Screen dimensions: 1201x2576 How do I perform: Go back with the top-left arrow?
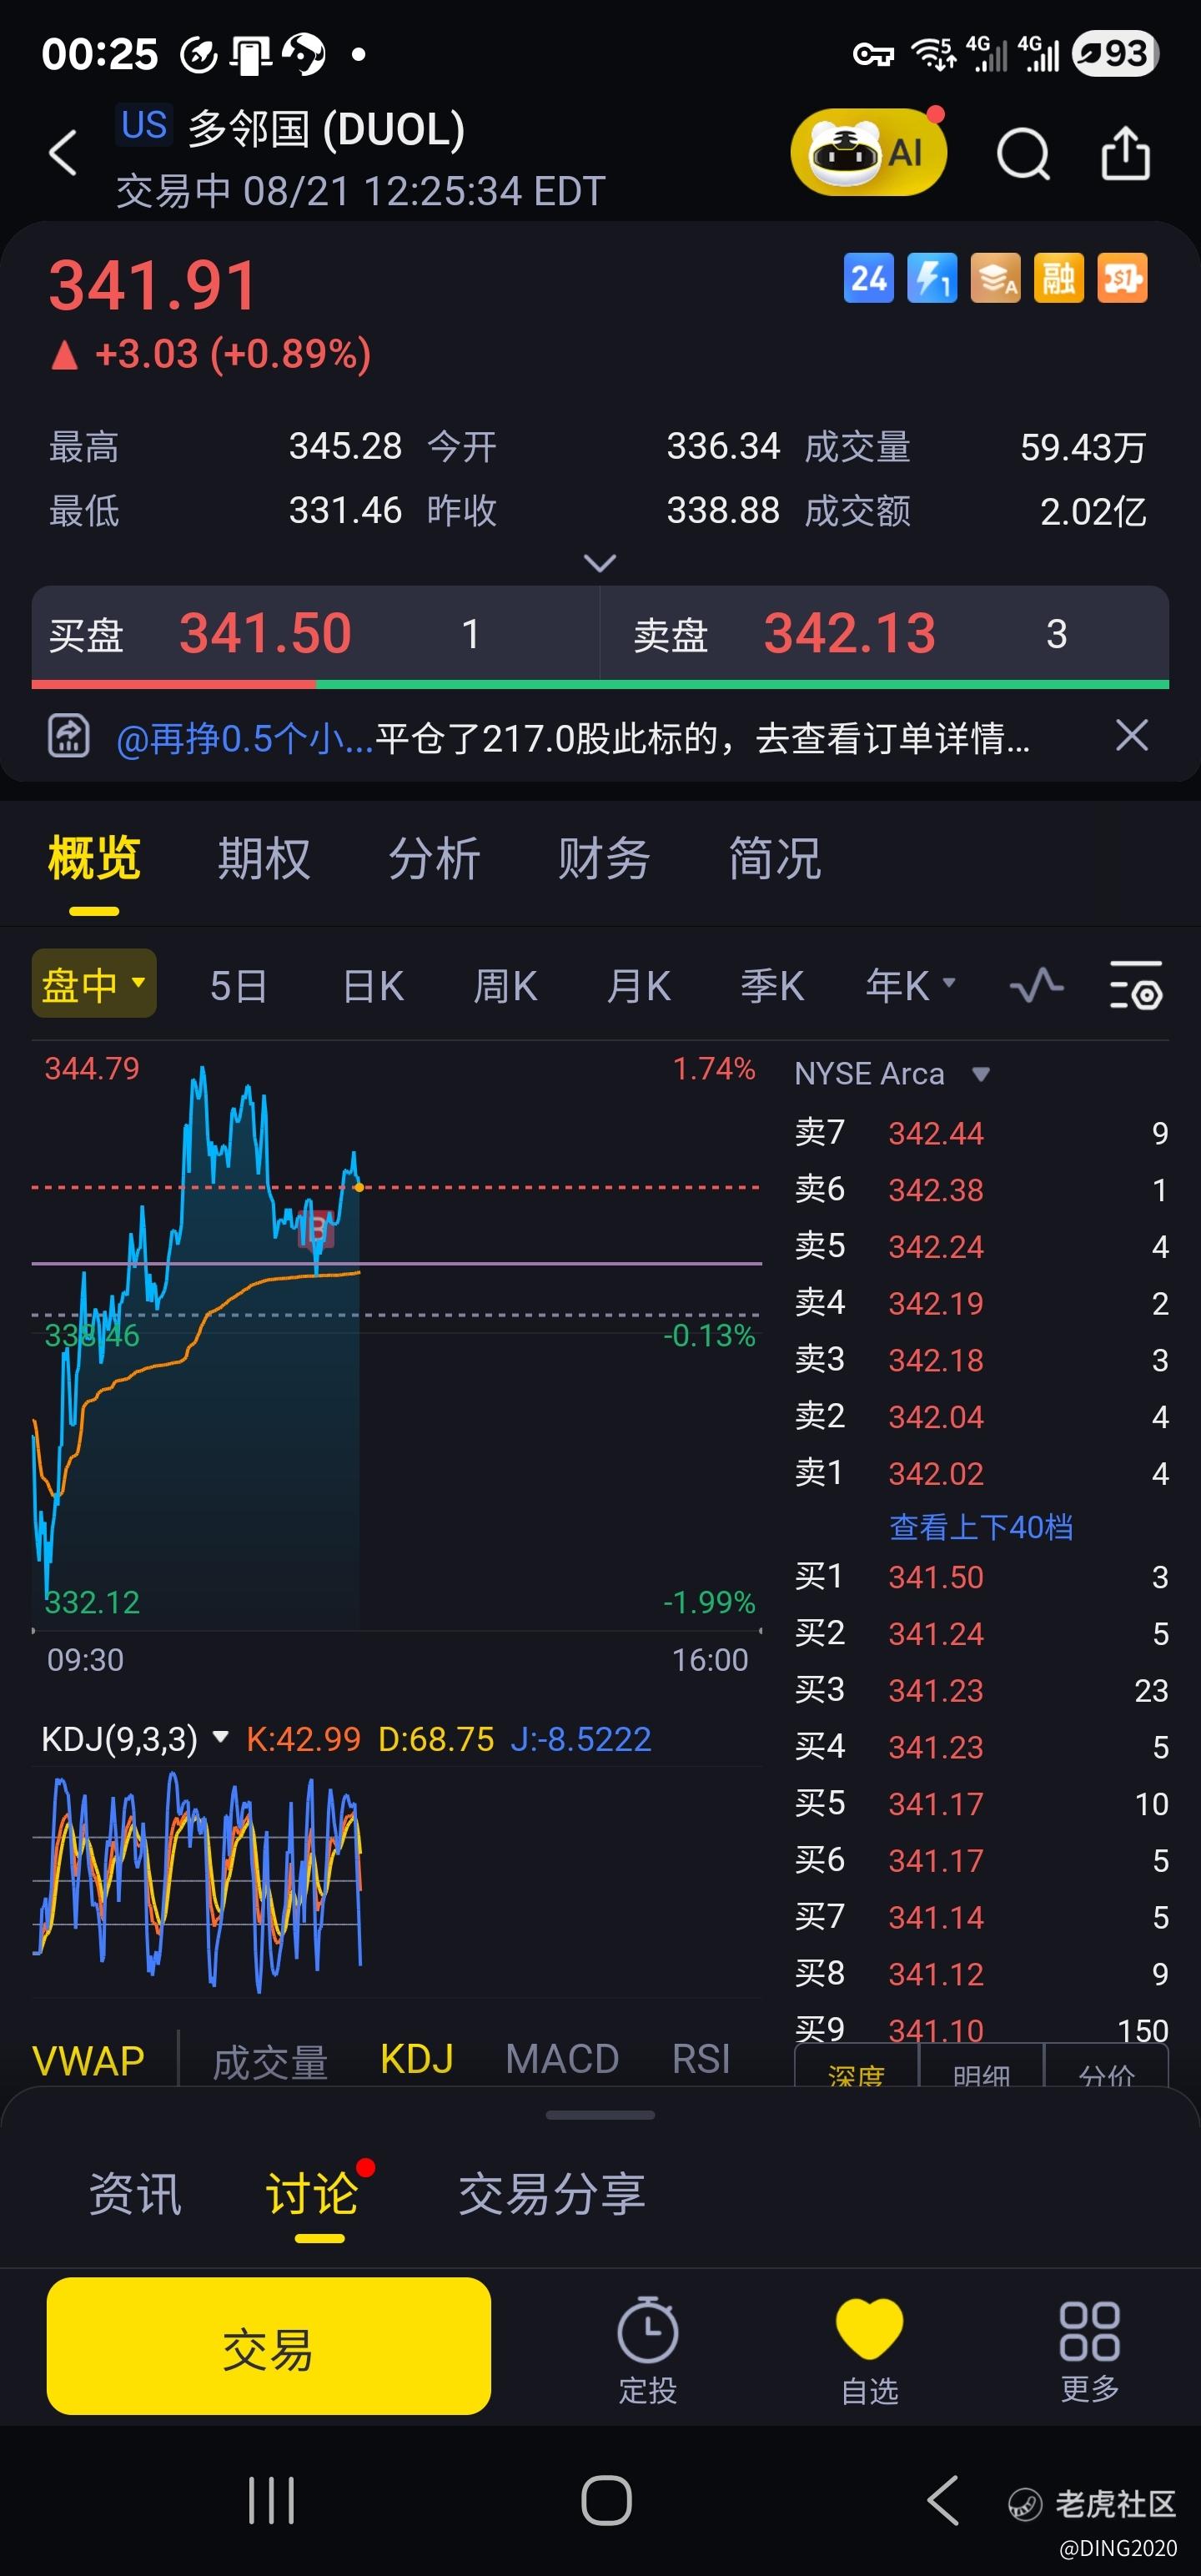(63, 154)
